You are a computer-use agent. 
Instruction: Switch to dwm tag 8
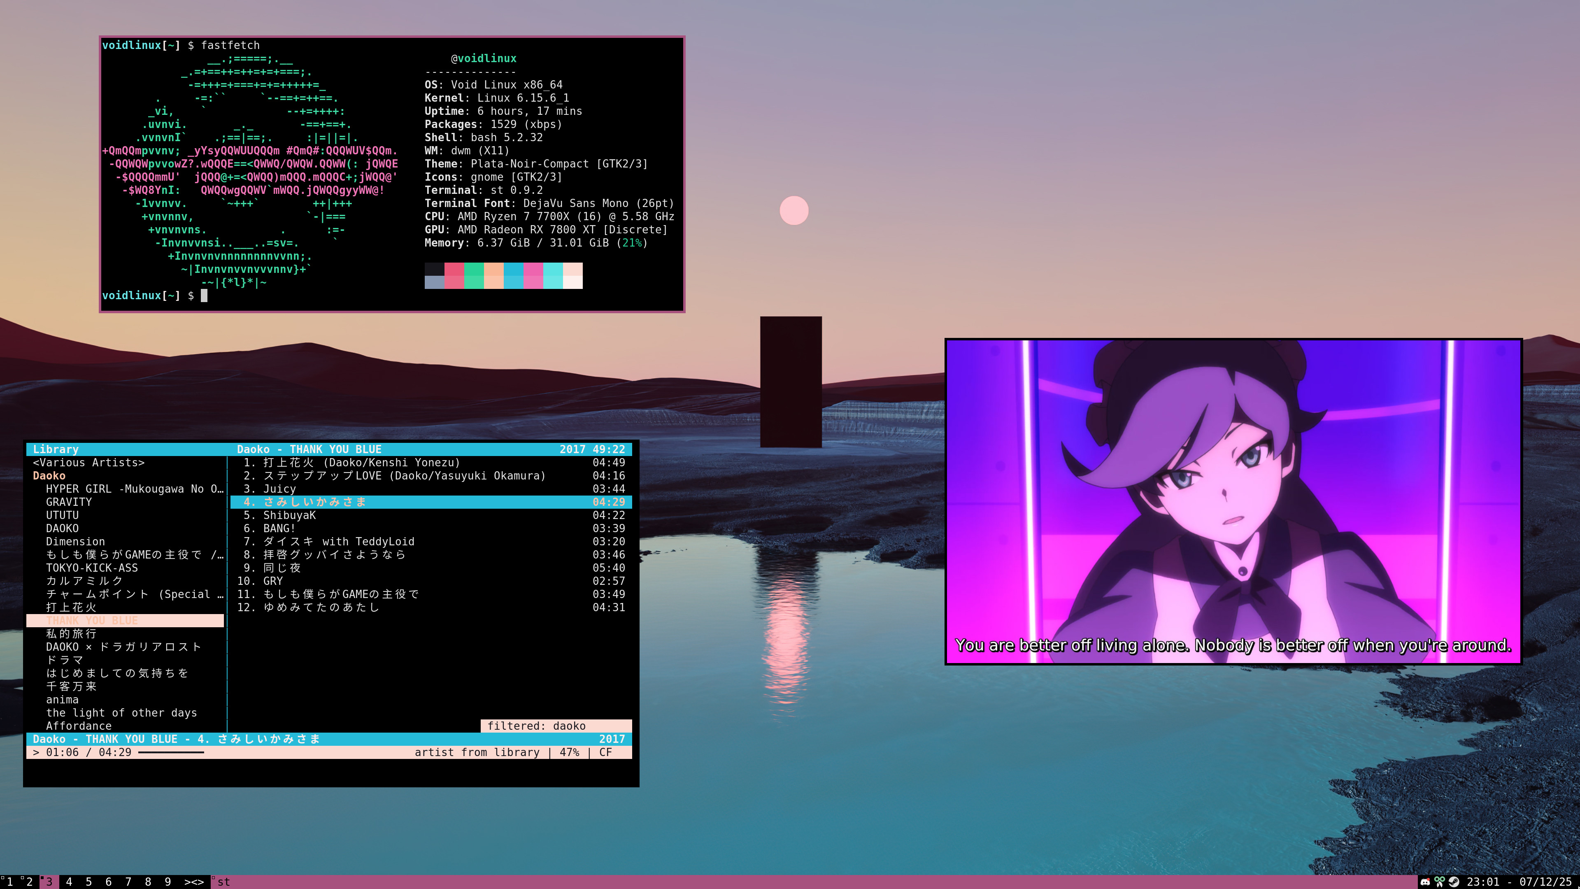(148, 882)
